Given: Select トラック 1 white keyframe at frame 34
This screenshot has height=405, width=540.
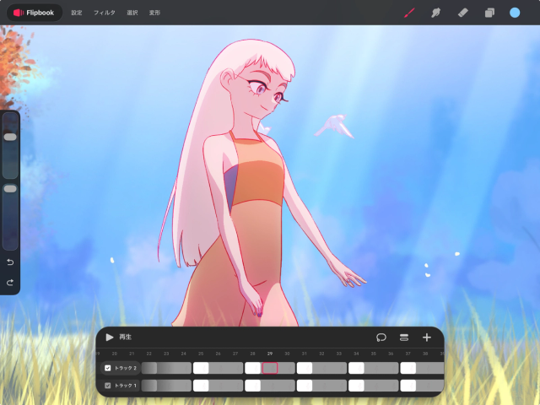Looking at the screenshot, I should point(356,386).
